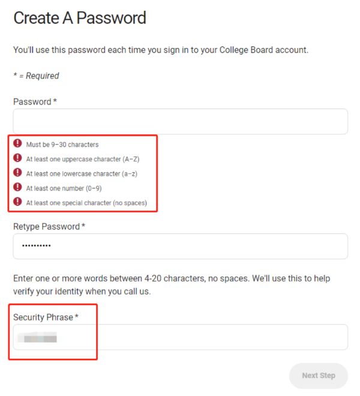
Task: Click the '* = Required' note
Action: [x=36, y=76]
